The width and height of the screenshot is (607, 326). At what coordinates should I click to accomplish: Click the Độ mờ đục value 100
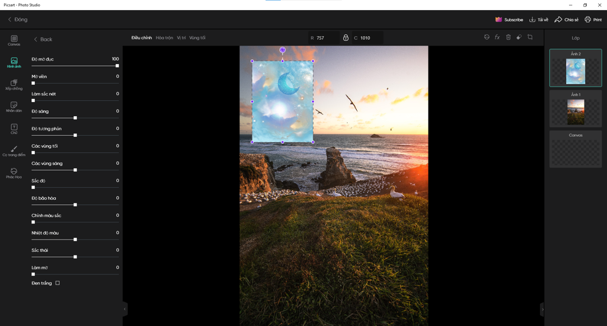coord(116,59)
